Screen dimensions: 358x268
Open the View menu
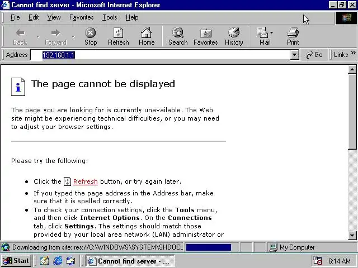[54, 17]
